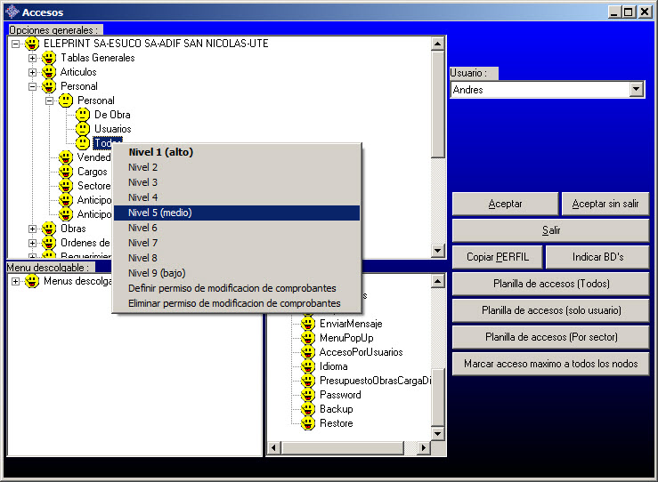Open the Usuario dropdown list
The height and width of the screenshot is (482, 658).
pos(636,90)
